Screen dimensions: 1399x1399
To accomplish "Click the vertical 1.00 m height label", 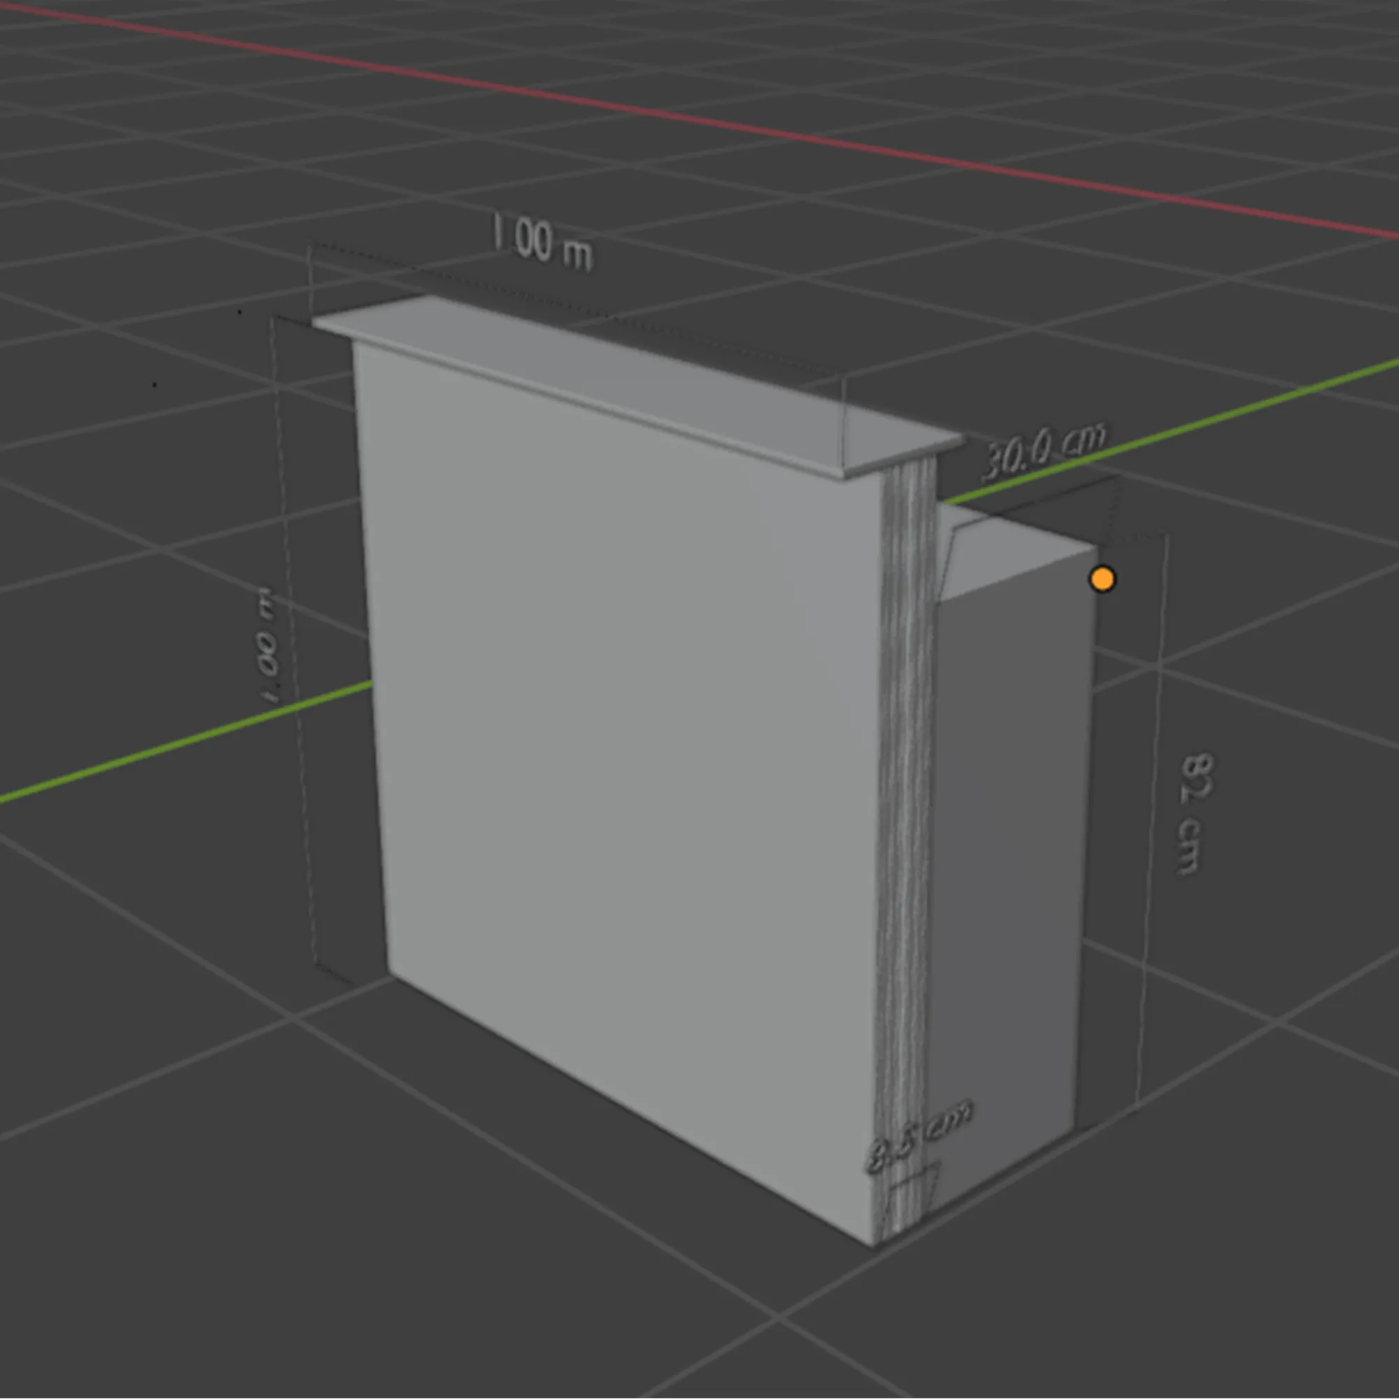I will point(267,646).
